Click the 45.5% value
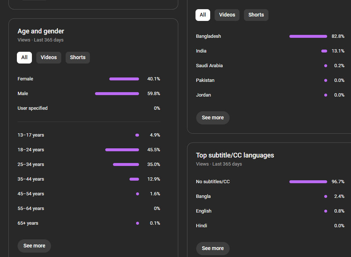351x257 pixels. pos(154,150)
